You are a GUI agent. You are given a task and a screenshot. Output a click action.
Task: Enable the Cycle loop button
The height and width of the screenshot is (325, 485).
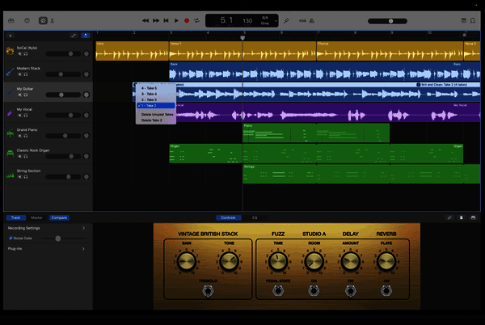tap(197, 20)
